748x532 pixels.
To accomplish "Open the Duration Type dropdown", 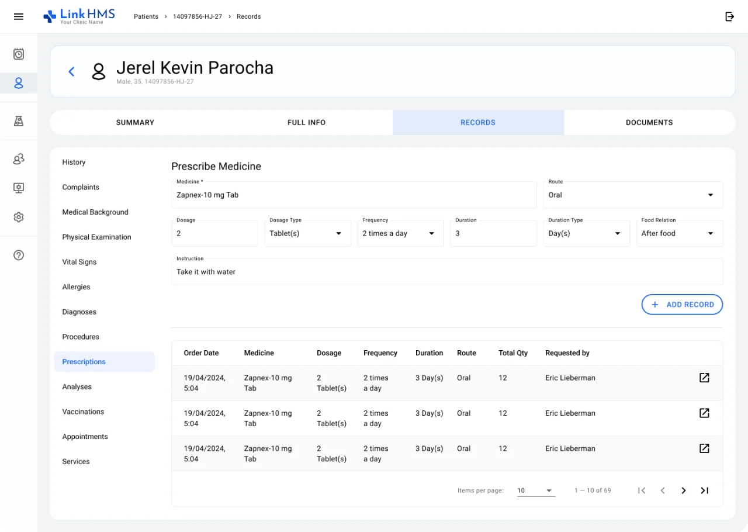I will click(x=586, y=233).
